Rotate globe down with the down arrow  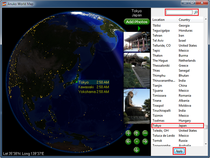coord(136,150)
